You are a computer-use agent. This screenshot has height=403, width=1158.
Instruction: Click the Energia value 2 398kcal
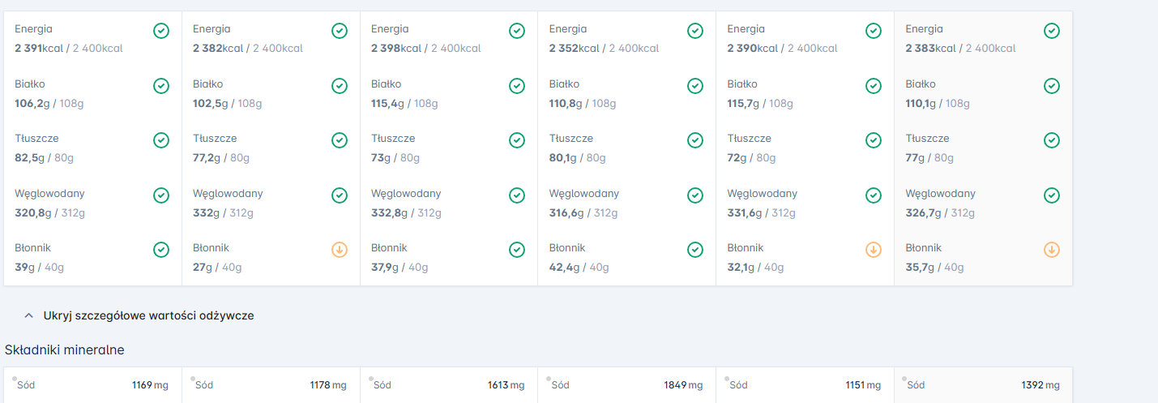tap(395, 48)
